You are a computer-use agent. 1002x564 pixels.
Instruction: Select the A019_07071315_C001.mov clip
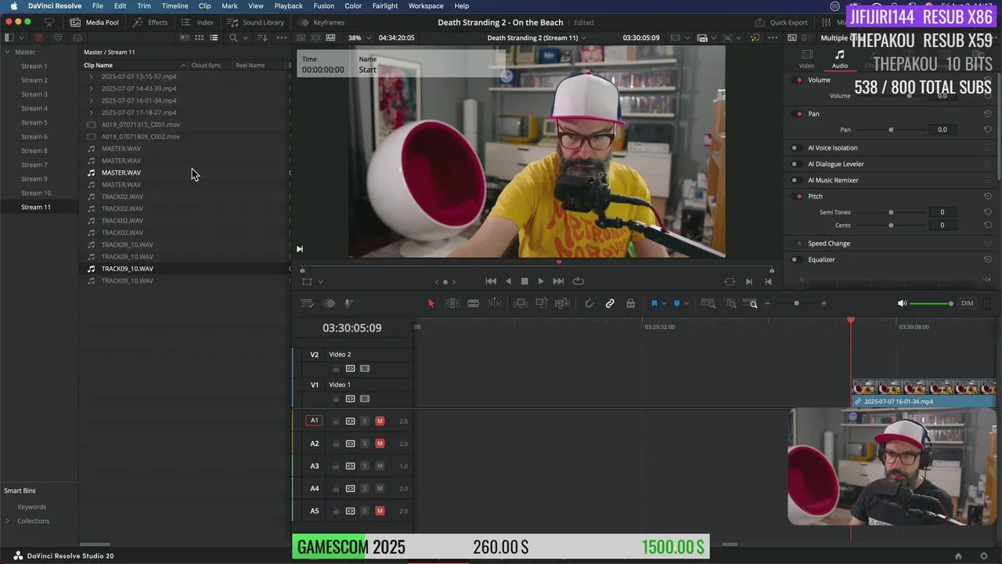click(140, 125)
